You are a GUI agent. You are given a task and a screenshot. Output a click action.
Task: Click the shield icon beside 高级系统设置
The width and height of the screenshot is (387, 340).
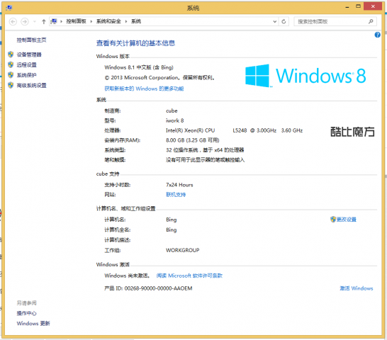pos(11,85)
